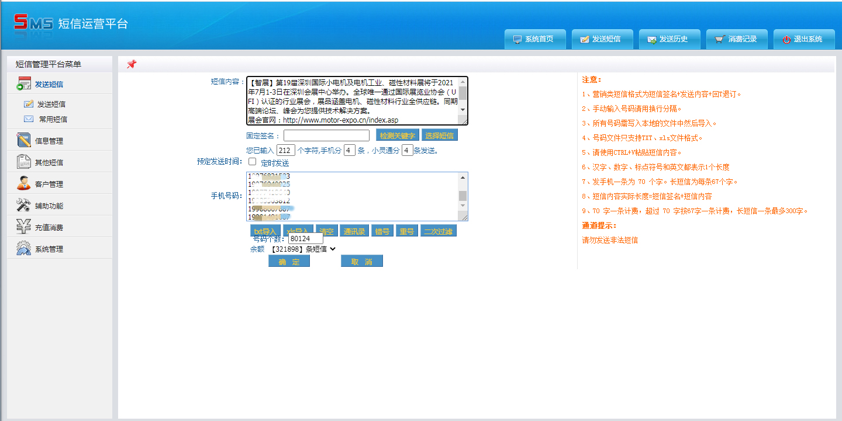
Task: Click the 通讯录 contacts button
Action: tap(354, 231)
